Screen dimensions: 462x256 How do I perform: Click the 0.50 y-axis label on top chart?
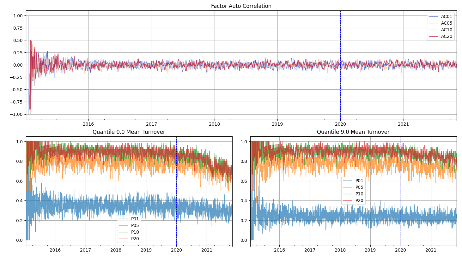pos(18,40)
